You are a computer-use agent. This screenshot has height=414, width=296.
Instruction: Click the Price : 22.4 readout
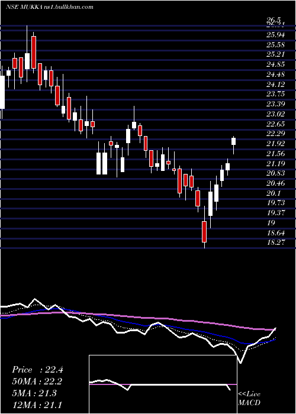coord(37,370)
